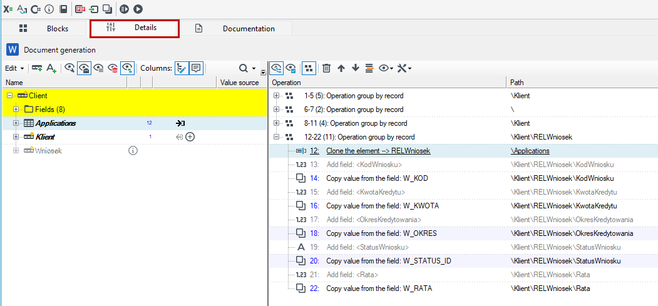Click the add text field 'A+' icon
The width and height of the screenshot is (658, 306).
coord(51,68)
